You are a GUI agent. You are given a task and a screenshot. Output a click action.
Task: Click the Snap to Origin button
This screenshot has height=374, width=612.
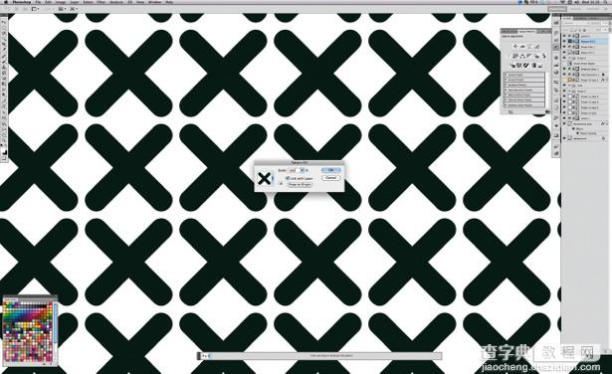pyautogui.click(x=300, y=184)
